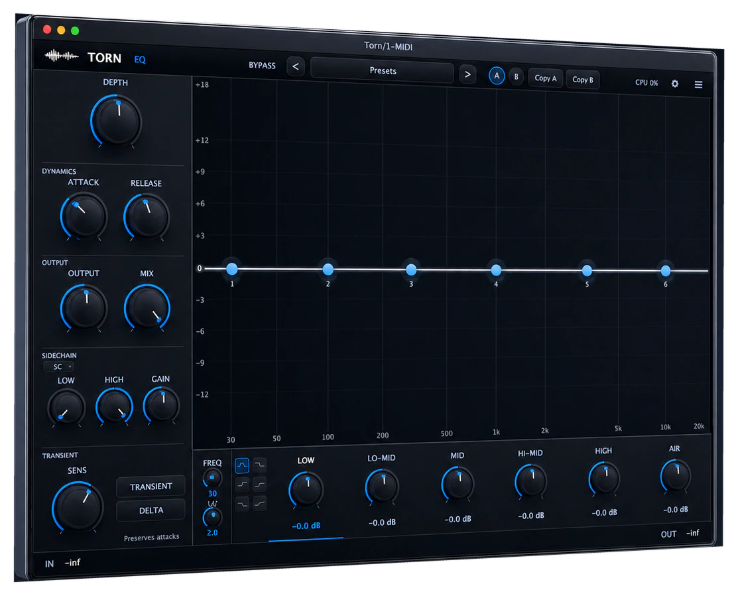Image resolution: width=738 pixels, height=596 pixels.
Task: Switch to state B
Action: point(516,77)
